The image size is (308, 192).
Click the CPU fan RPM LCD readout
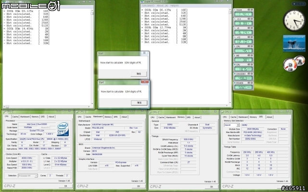coord(243,69)
